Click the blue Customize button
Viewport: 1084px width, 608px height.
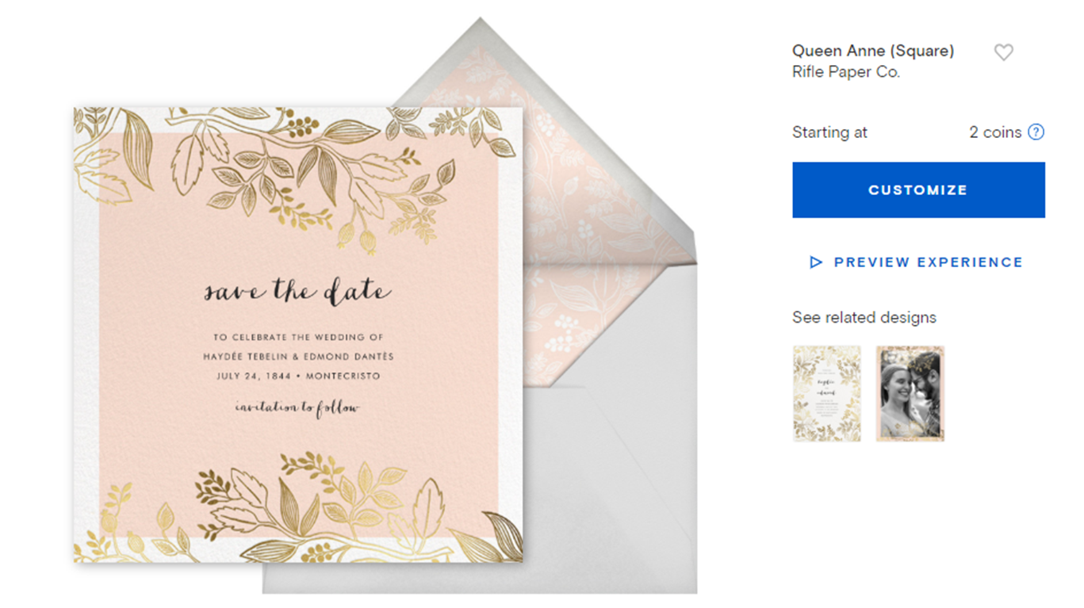point(918,190)
